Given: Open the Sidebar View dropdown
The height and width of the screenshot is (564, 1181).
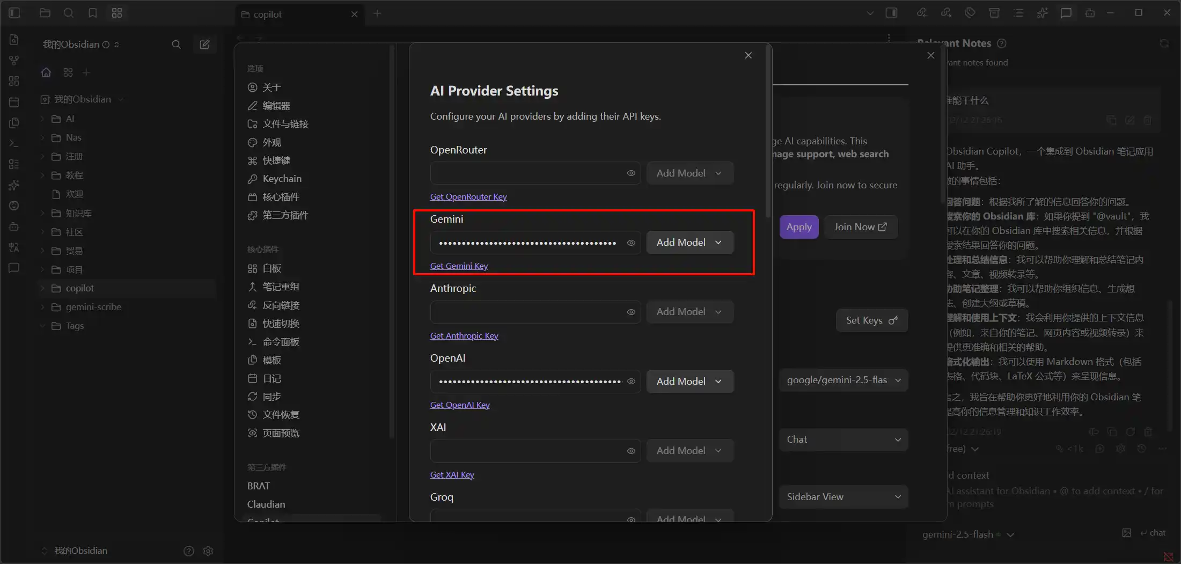Looking at the screenshot, I should [843, 497].
